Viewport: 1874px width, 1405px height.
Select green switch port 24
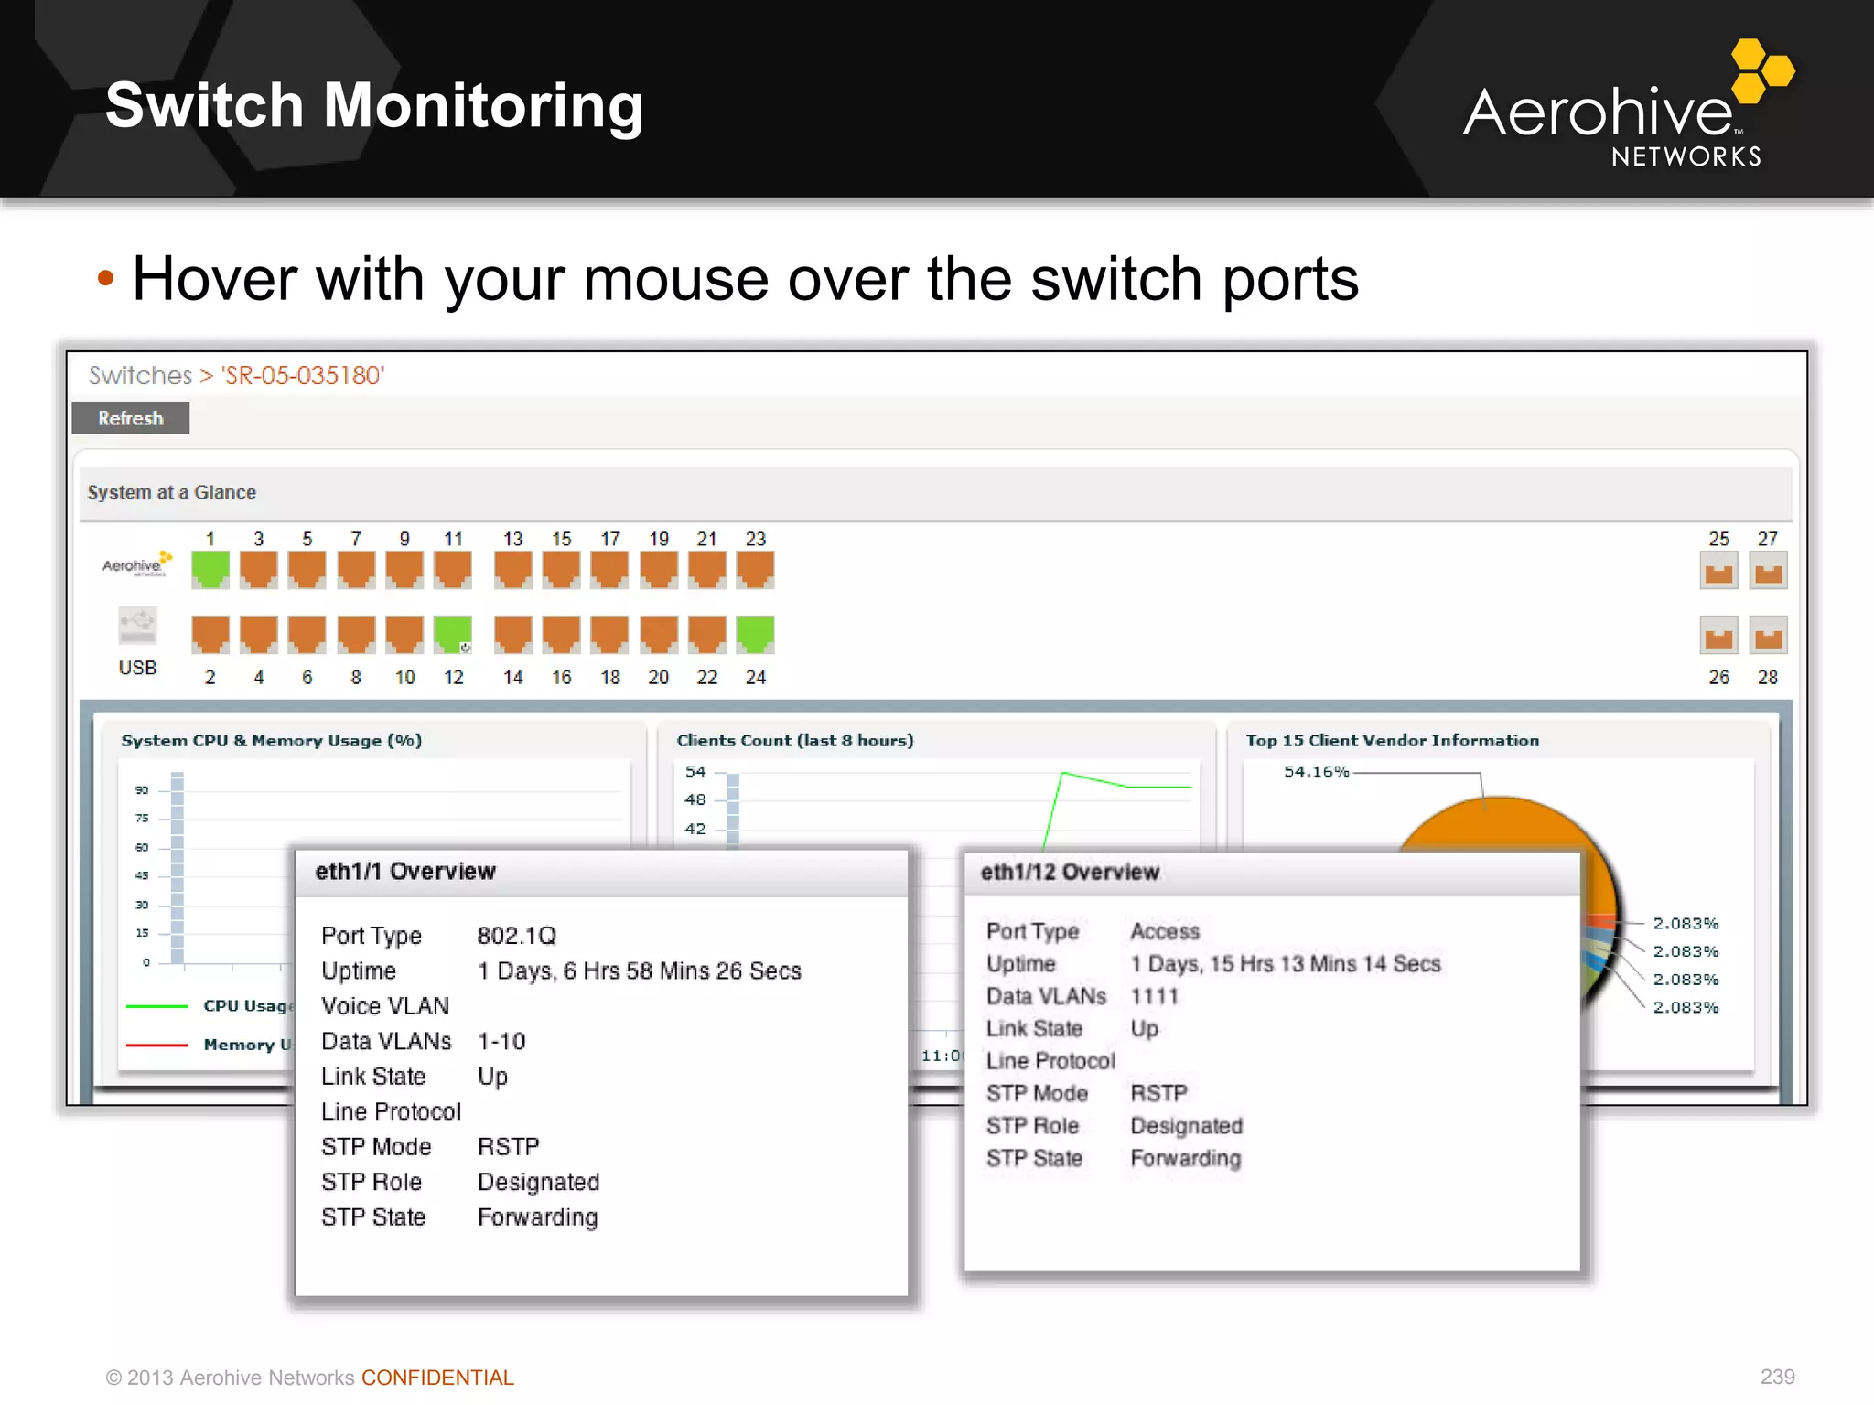[756, 634]
